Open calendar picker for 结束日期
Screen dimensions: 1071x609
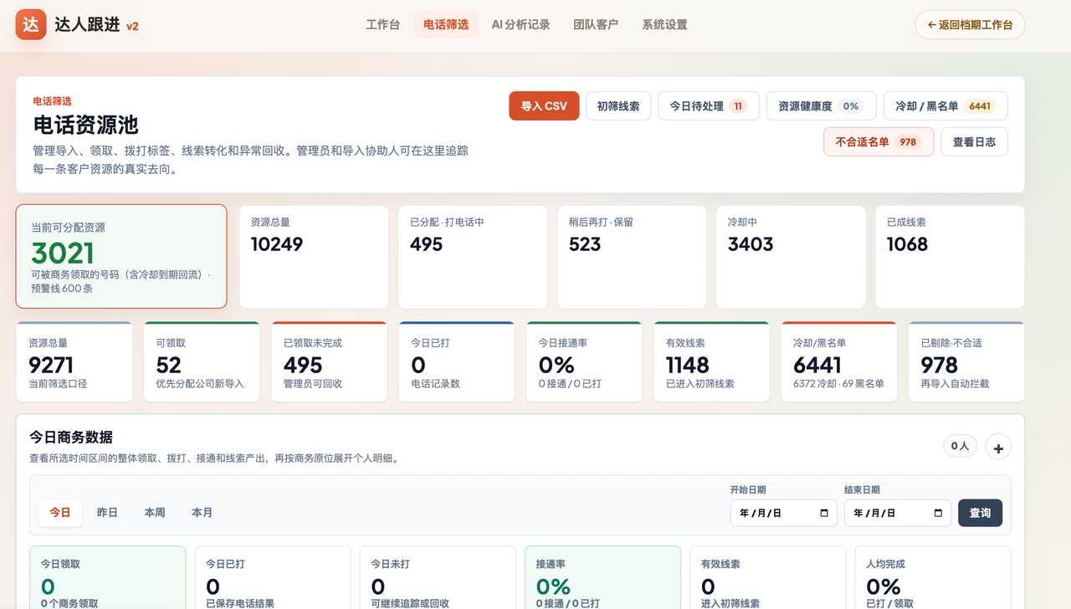pyautogui.click(x=938, y=513)
